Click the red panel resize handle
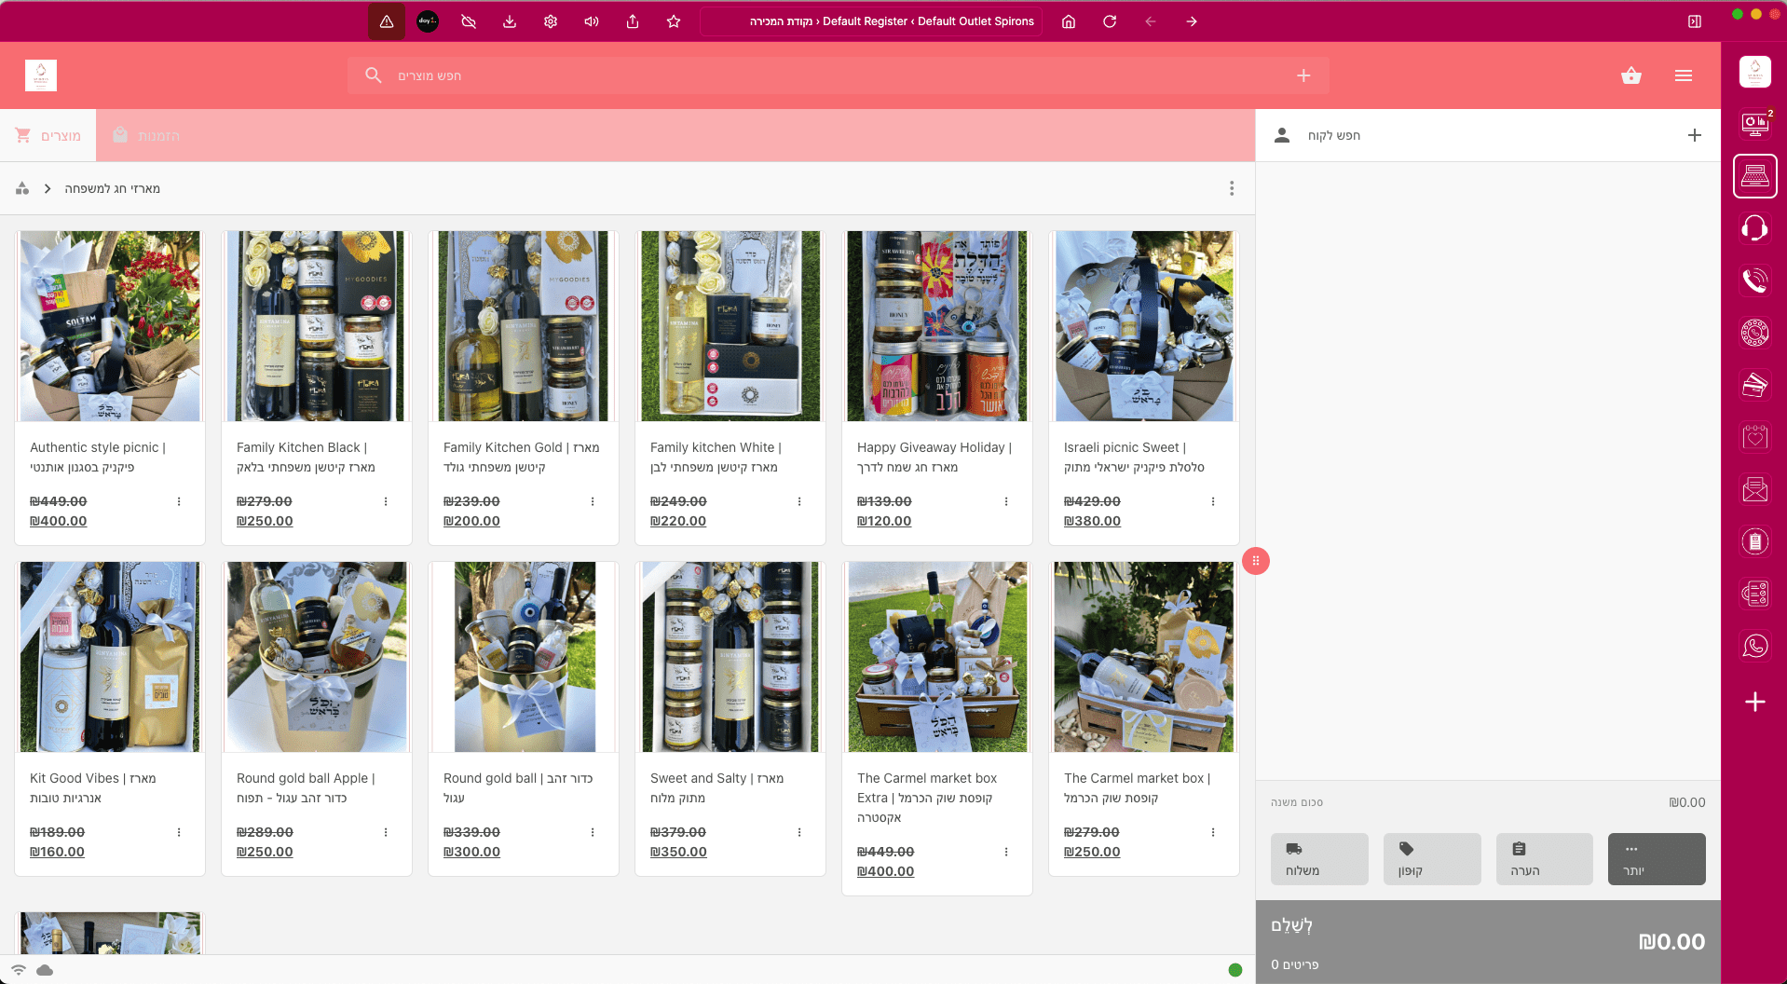Screen dimensions: 1787x984 [1255, 561]
